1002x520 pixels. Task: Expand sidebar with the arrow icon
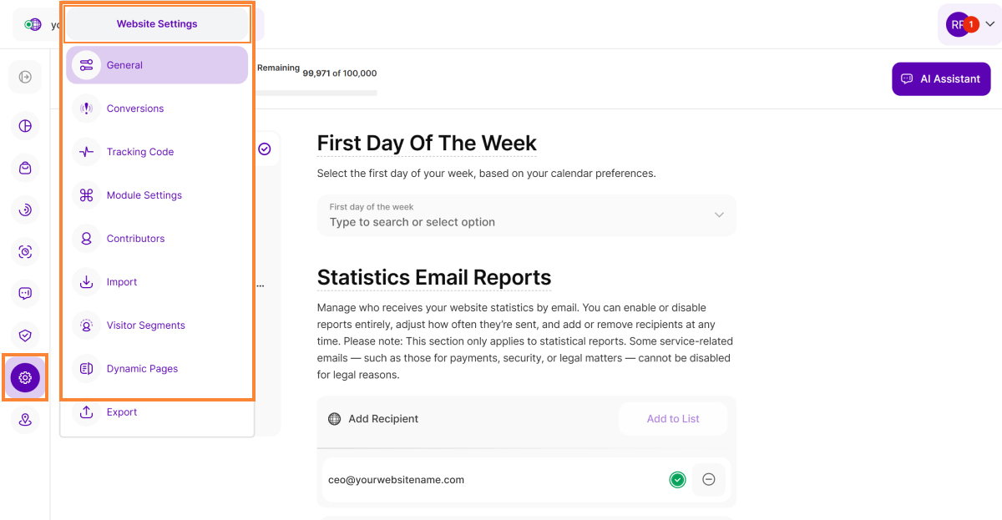point(25,77)
